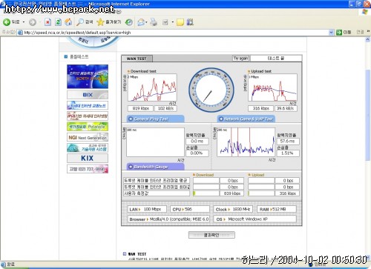The image size is (371, 269).
Task: Click the page icon in the address bar
Action: (x=20, y=33)
